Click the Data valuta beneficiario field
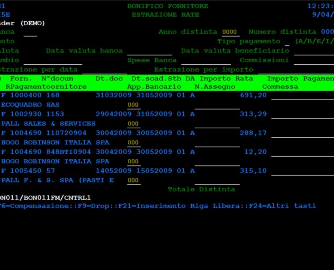 (314, 51)
